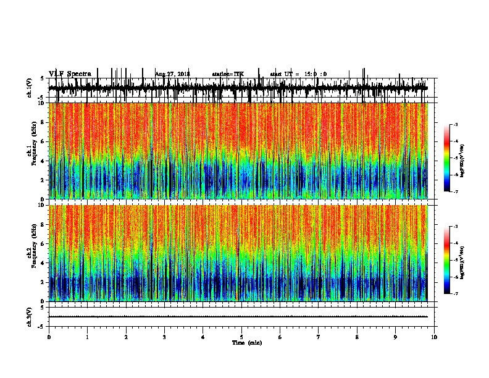The width and height of the screenshot is (489, 378).
Task: Click the ch.2 'Frequency (kHz)' axis label
Action: pyautogui.click(x=34, y=246)
